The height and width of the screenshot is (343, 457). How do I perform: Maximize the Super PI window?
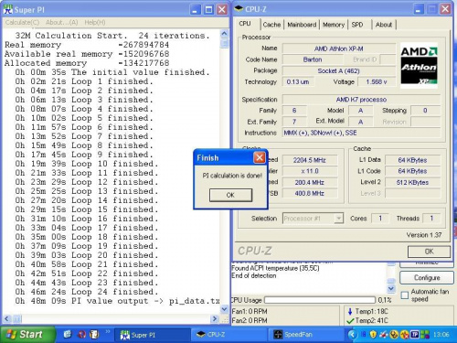(208, 10)
